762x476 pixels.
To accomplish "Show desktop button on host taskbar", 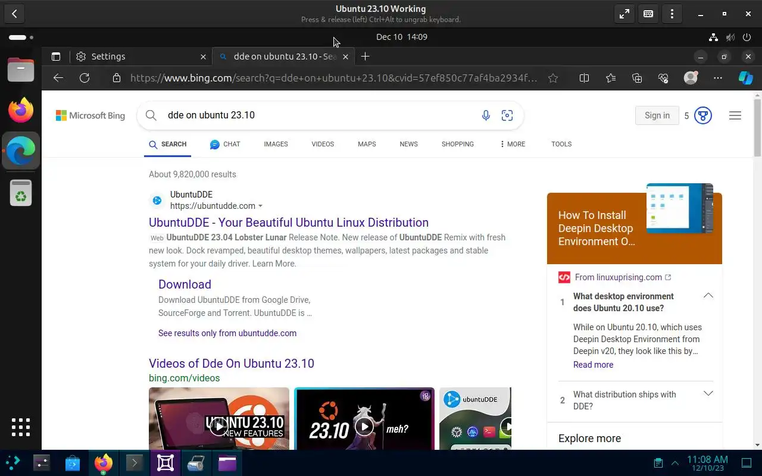I will [x=747, y=463].
